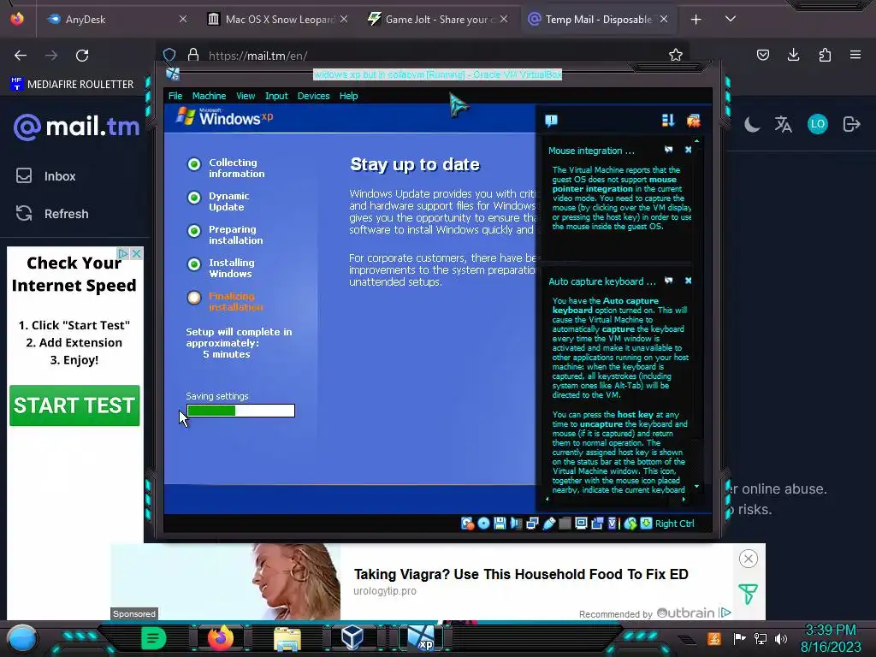Click the site security padlock icon
Viewport: 876px width, 657px height.
193,55
